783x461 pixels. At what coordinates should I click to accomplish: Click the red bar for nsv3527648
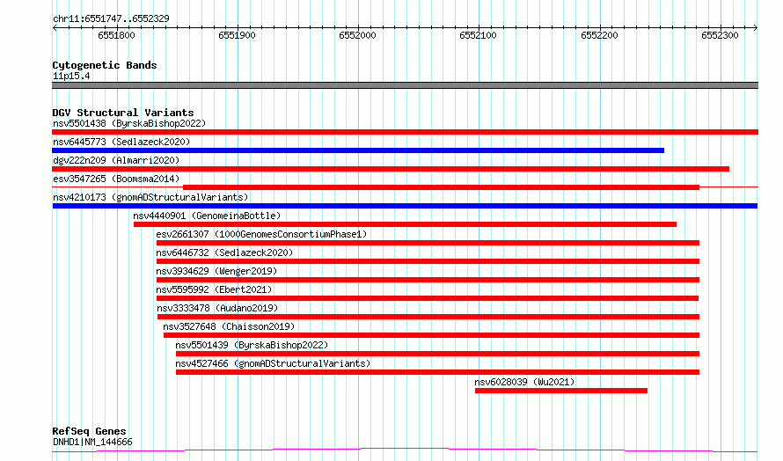point(431,335)
